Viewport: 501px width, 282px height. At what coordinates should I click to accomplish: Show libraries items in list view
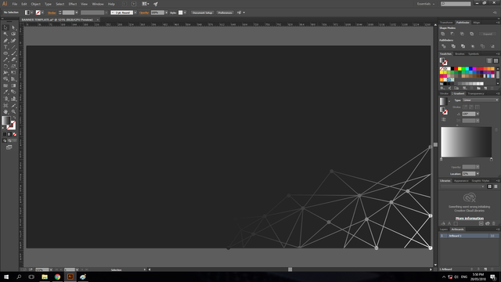(x=496, y=186)
